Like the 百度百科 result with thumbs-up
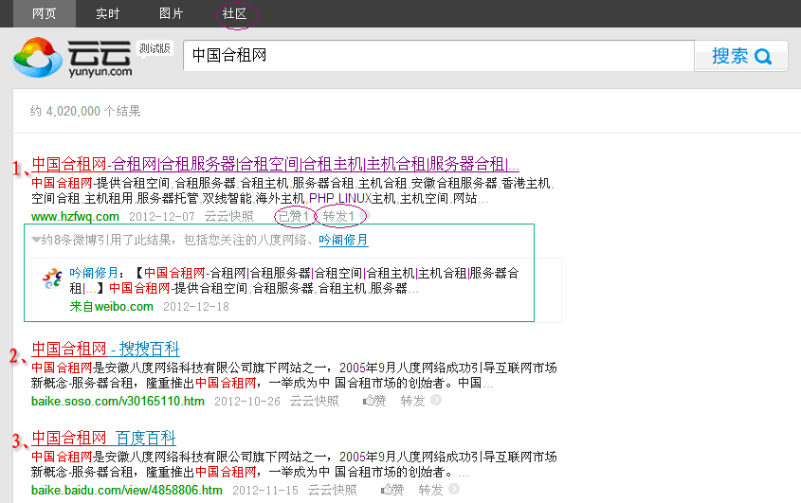 (392, 490)
